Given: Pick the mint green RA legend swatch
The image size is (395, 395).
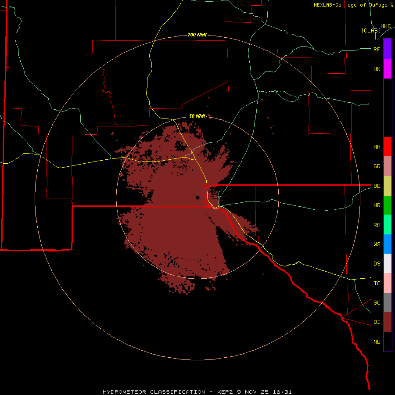Looking at the screenshot, I should tap(388, 225).
